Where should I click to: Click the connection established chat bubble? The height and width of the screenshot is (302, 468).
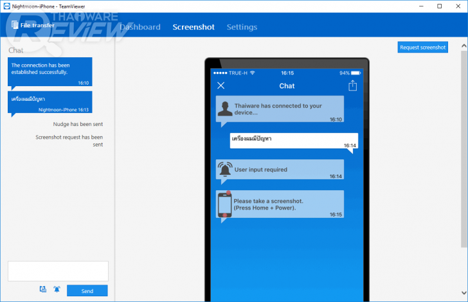click(50, 71)
